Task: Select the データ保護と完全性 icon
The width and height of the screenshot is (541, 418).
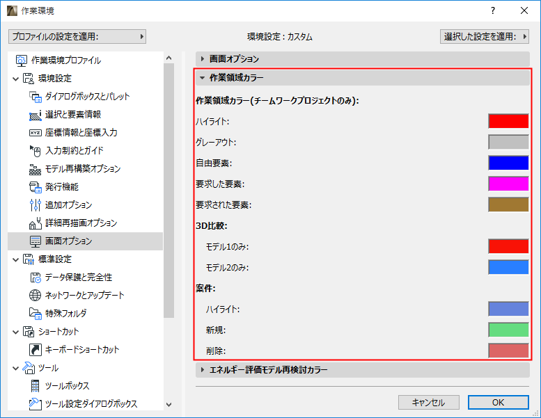Action: pos(36,278)
